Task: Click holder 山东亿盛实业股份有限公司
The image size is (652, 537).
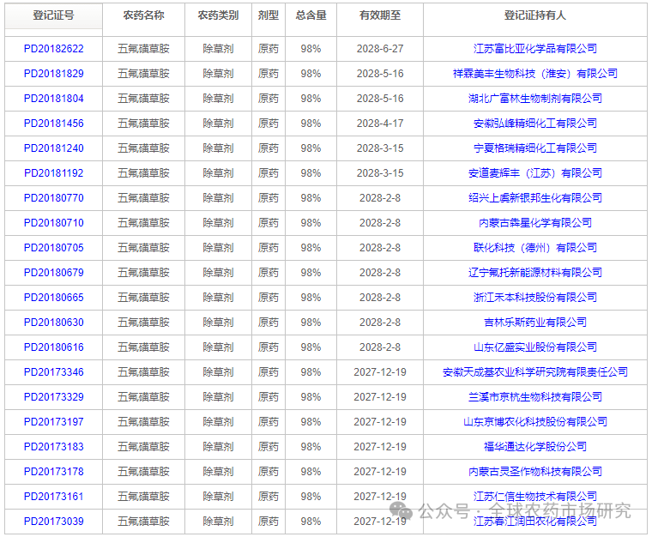Action: [x=535, y=347]
